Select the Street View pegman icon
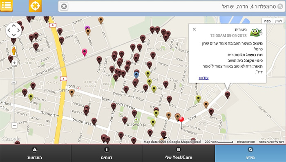Image resolution: width=286 pixels, height=162 pixels. 14,51
